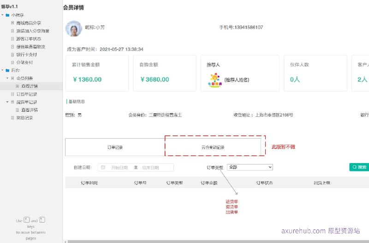Click the 0人 partner count value
Screen dimensions: 369x243
pos(295,79)
